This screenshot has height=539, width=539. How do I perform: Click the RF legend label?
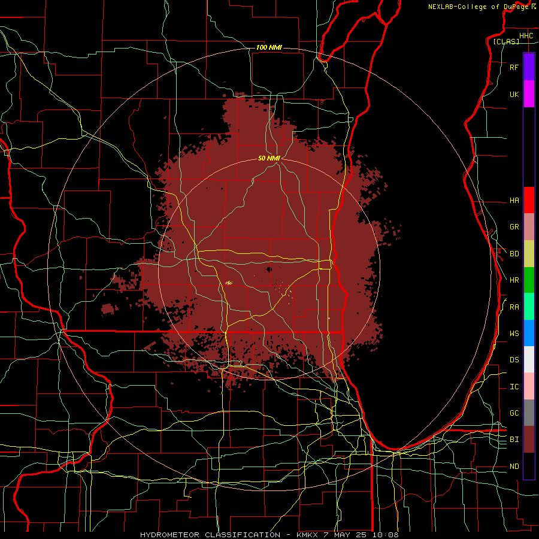(x=514, y=67)
